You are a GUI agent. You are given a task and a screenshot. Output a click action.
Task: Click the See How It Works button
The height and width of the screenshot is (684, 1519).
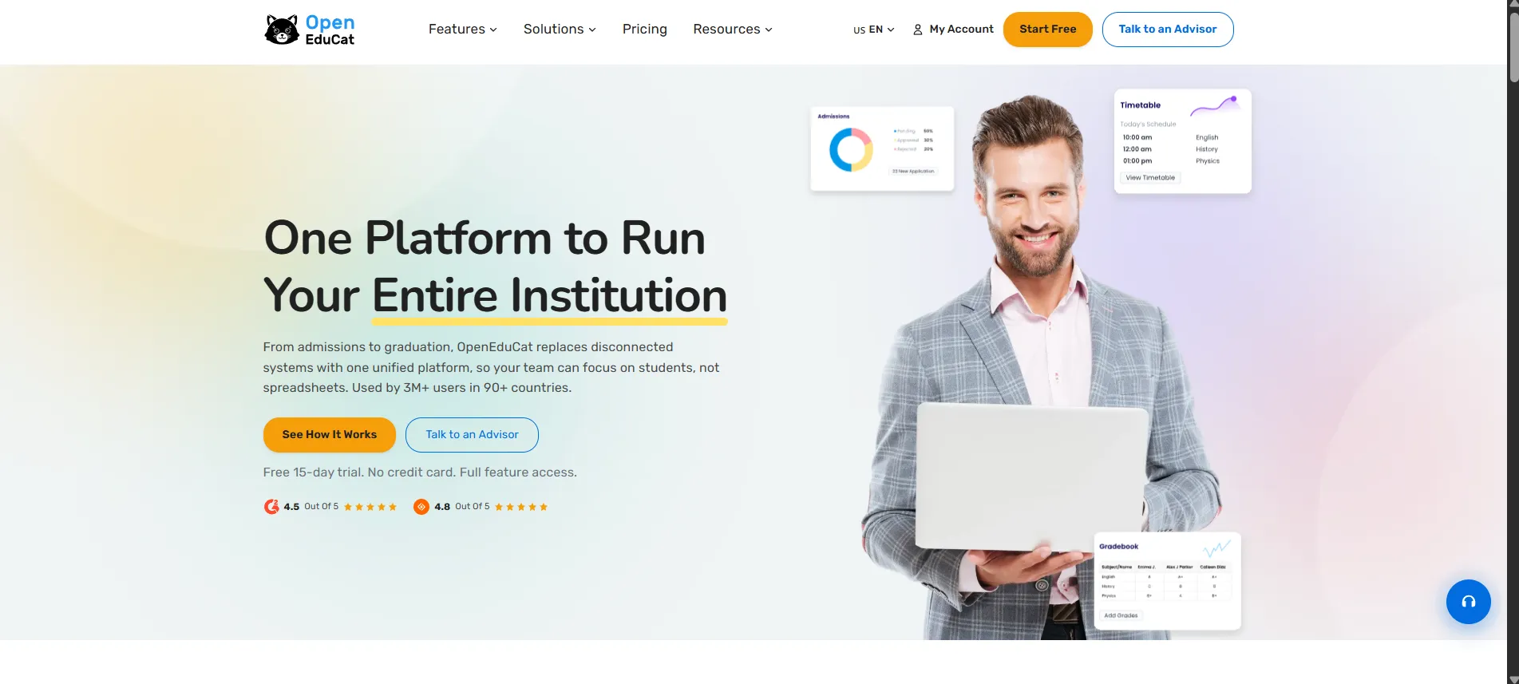pyautogui.click(x=330, y=435)
